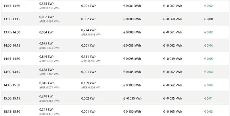Click the 15:00-15:15 time interval

(x=12, y=99)
